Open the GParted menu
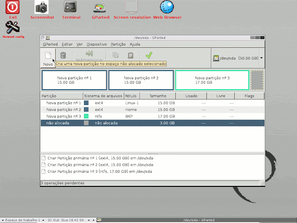The width and height of the screenshot is (297, 223). (x=50, y=44)
